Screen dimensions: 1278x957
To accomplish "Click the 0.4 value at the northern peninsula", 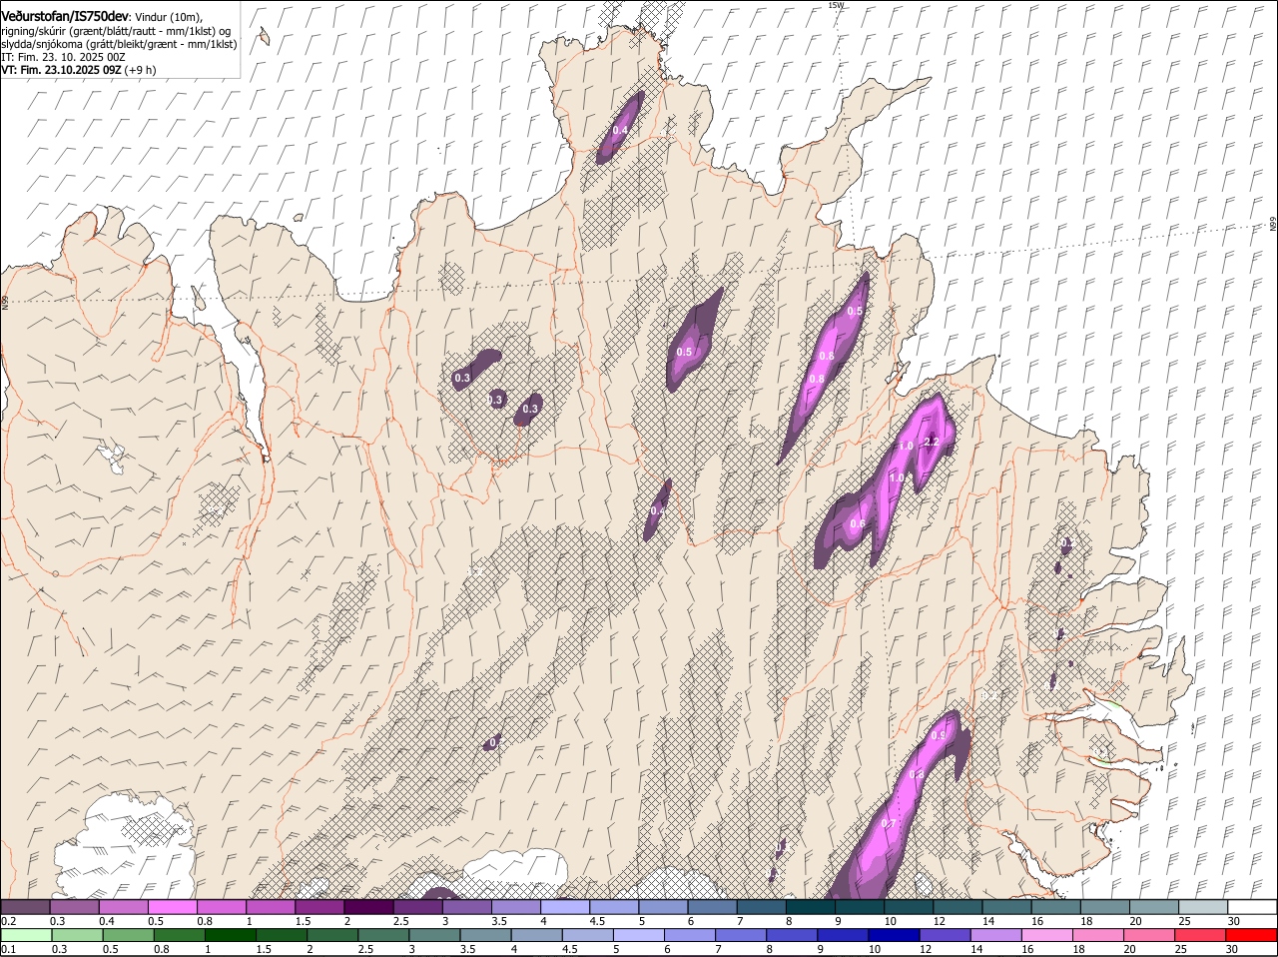I will tap(620, 131).
